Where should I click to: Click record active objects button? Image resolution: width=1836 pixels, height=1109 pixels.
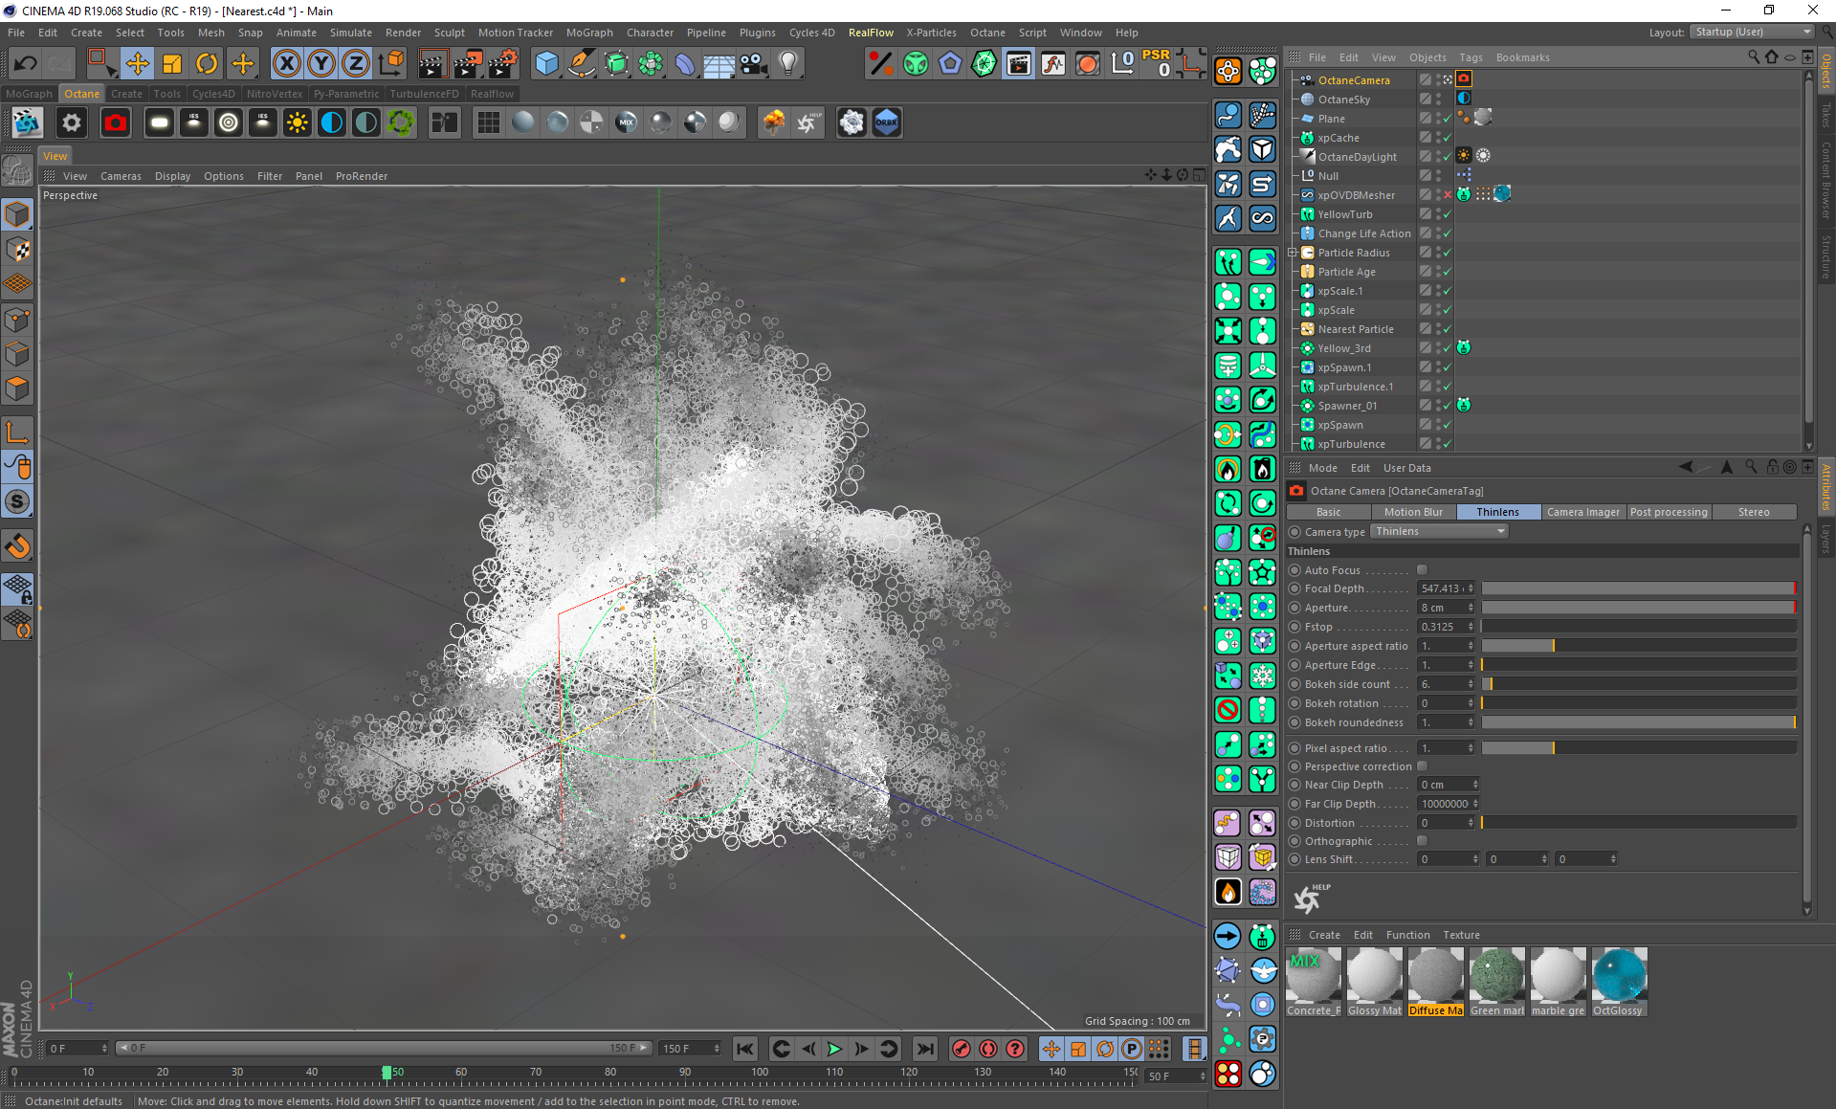point(962,1049)
